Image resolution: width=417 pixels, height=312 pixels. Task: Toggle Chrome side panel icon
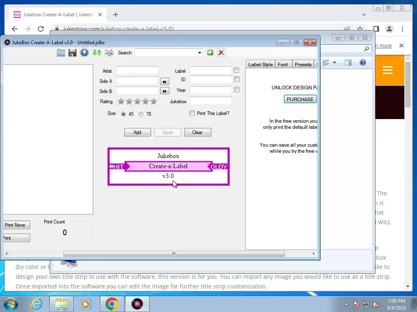point(376,29)
